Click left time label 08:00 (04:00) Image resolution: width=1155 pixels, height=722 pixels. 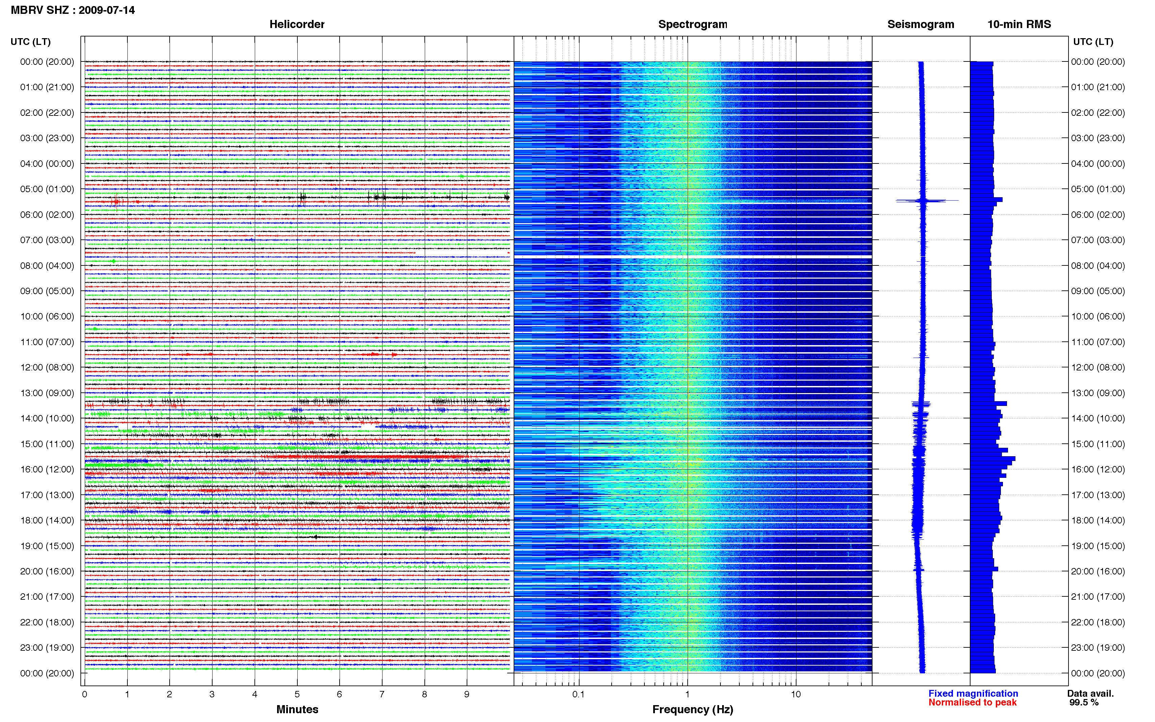coord(47,265)
